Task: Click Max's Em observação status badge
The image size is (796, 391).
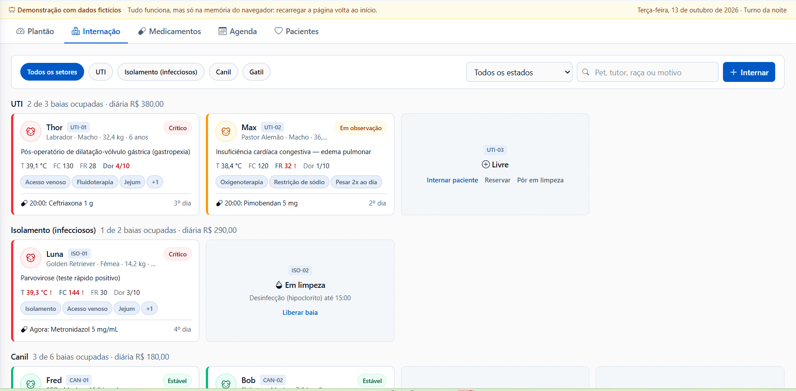Action: pos(361,128)
